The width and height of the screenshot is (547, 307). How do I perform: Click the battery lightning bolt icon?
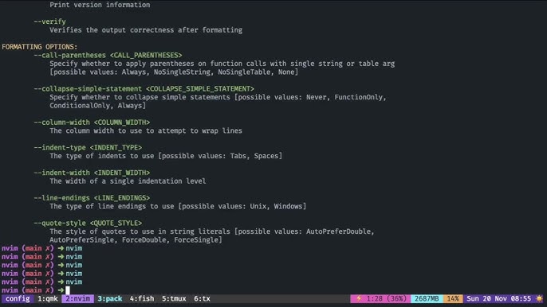[x=359, y=298]
